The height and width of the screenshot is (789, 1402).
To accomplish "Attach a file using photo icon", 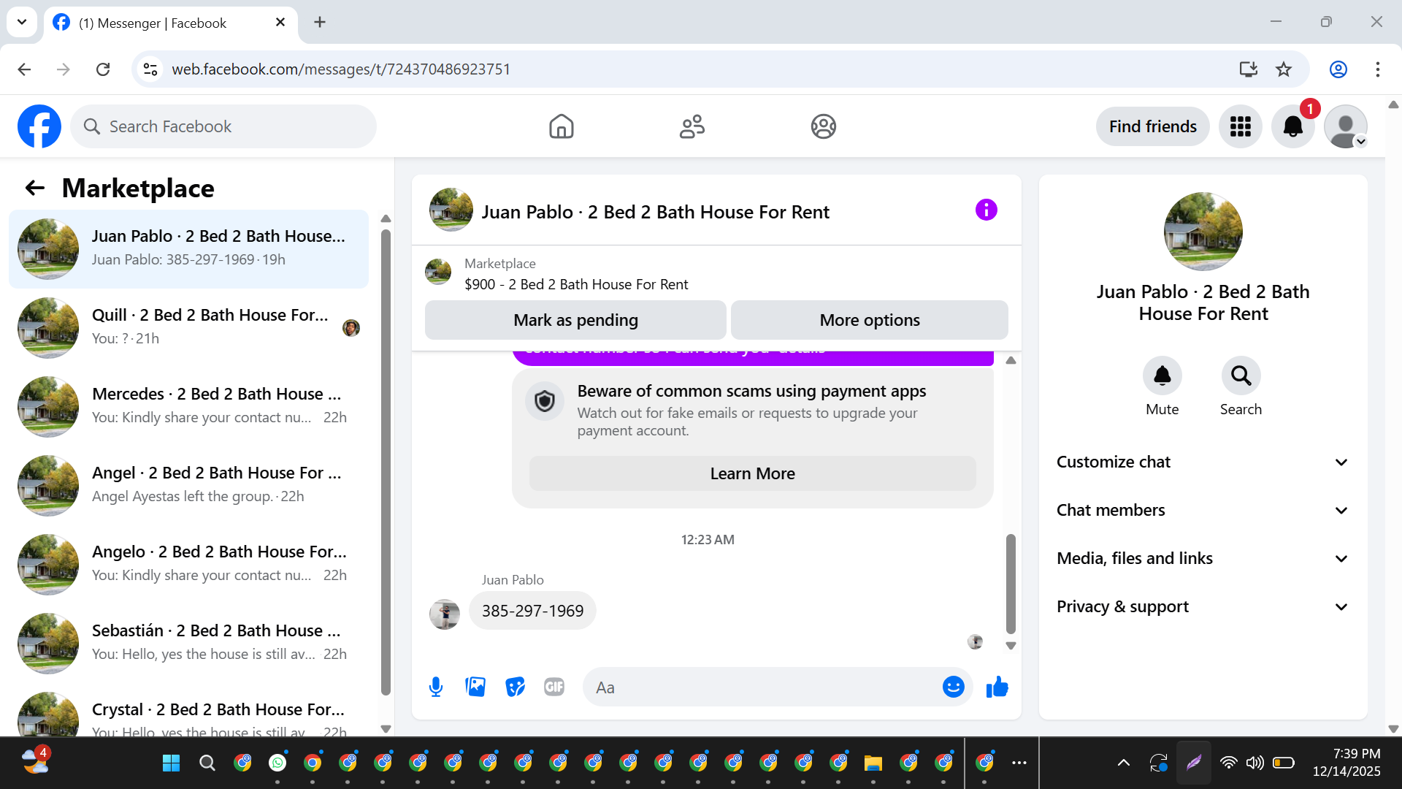I will (475, 687).
